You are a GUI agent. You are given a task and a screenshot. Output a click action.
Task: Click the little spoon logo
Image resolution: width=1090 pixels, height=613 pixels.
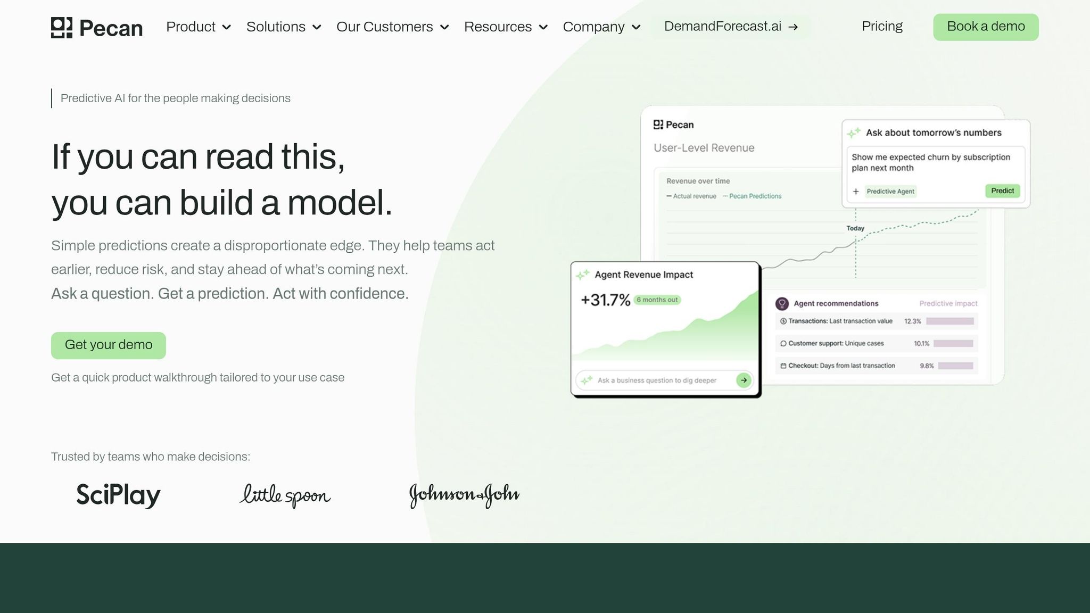pyautogui.click(x=285, y=495)
